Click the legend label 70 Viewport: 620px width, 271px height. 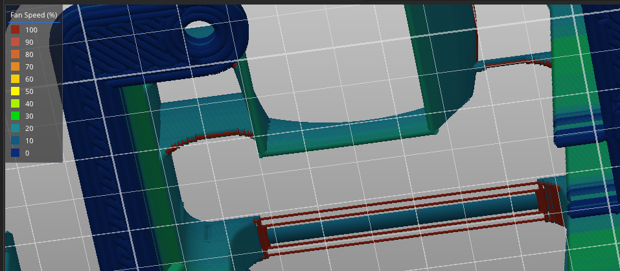(29, 67)
